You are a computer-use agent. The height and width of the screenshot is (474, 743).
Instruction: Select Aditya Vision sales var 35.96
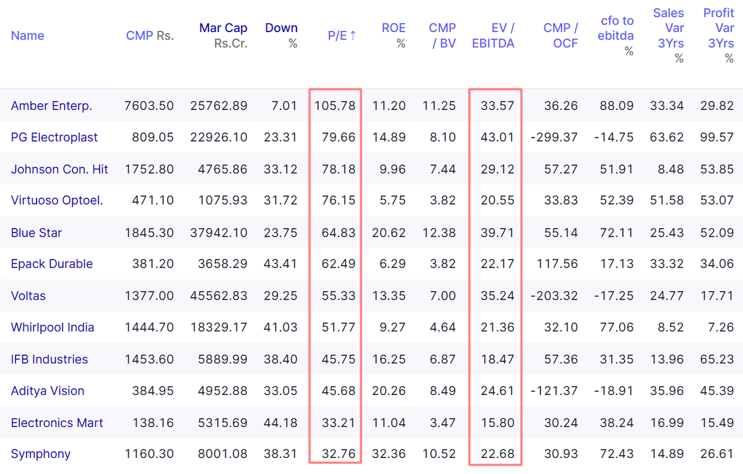click(667, 391)
